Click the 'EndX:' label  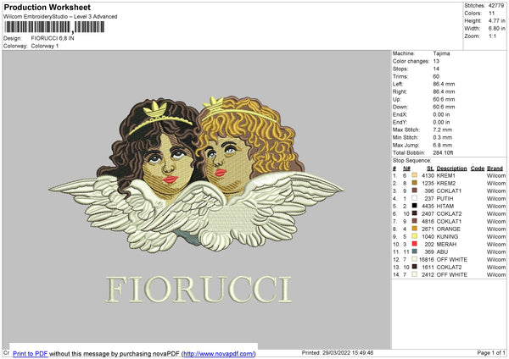tap(400, 114)
